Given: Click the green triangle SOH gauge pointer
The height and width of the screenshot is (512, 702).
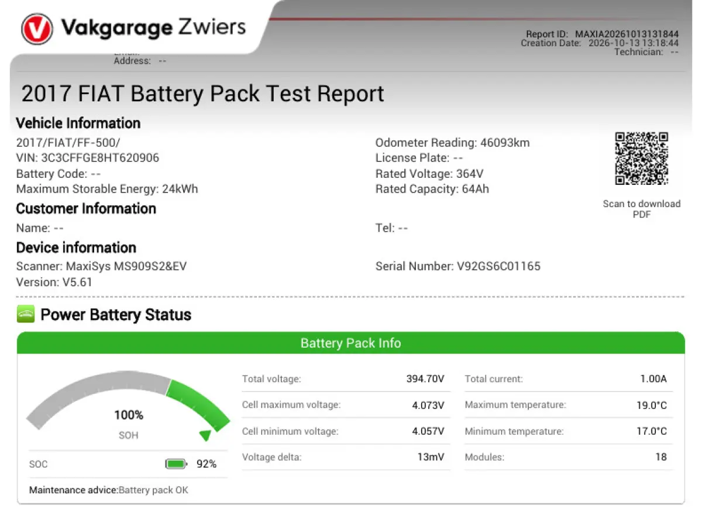Looking at the screenshot, I should (205, 435).
